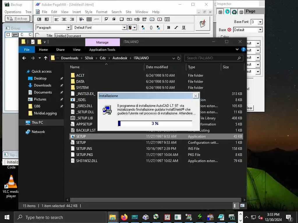Viewport: 298px width, 223px height.
Task: Insert a text area field icon
Action: 122,19
